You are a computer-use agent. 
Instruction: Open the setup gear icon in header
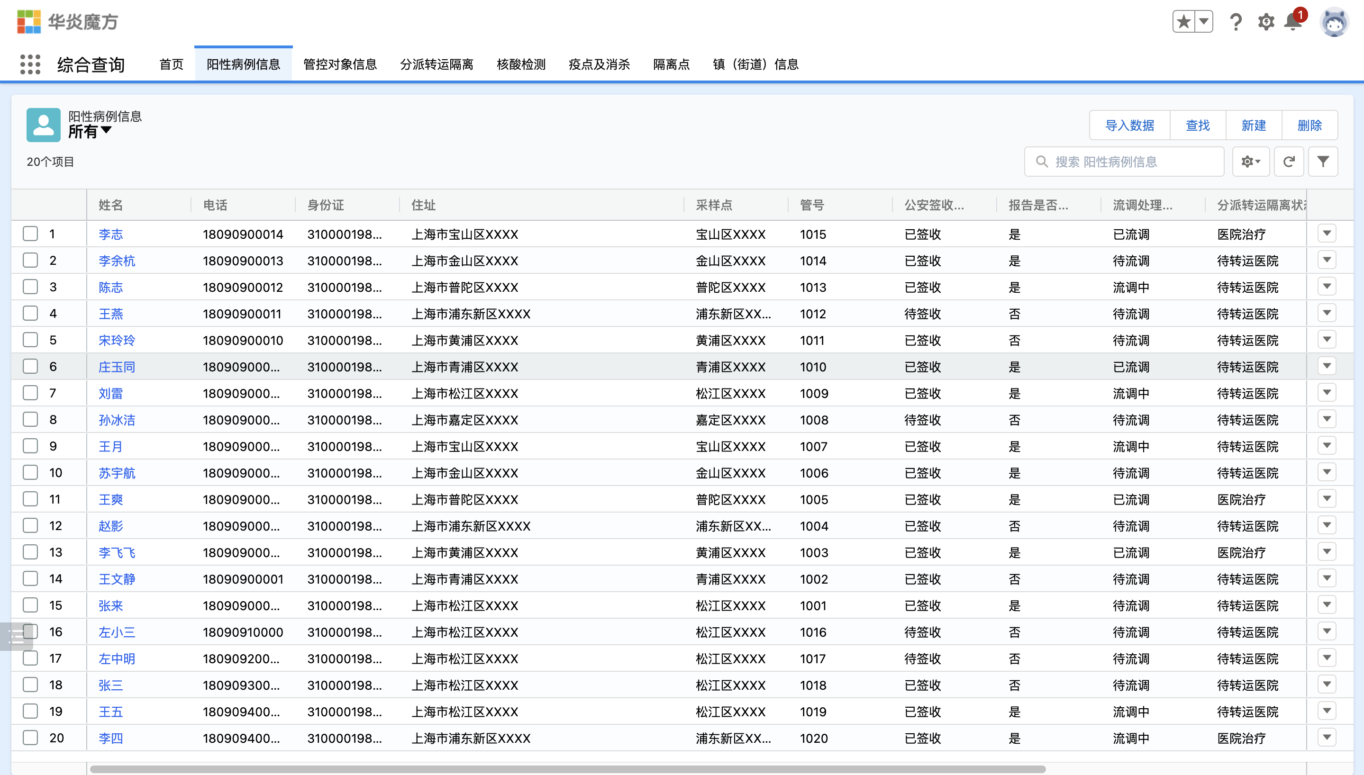[1265, 22]
